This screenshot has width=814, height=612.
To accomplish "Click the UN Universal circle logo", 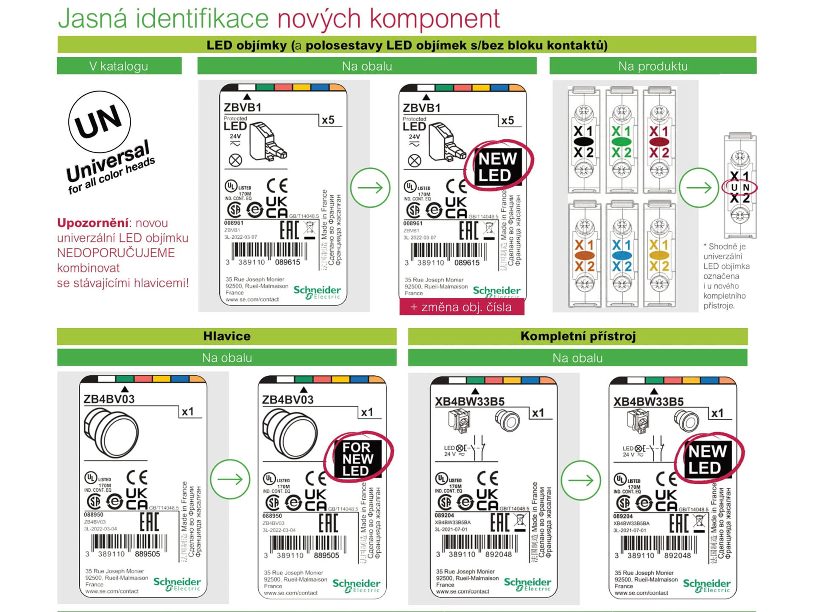I will [x=100, y=122].
